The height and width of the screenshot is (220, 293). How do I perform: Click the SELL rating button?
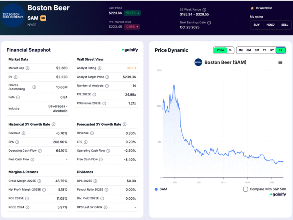point(284,25)
